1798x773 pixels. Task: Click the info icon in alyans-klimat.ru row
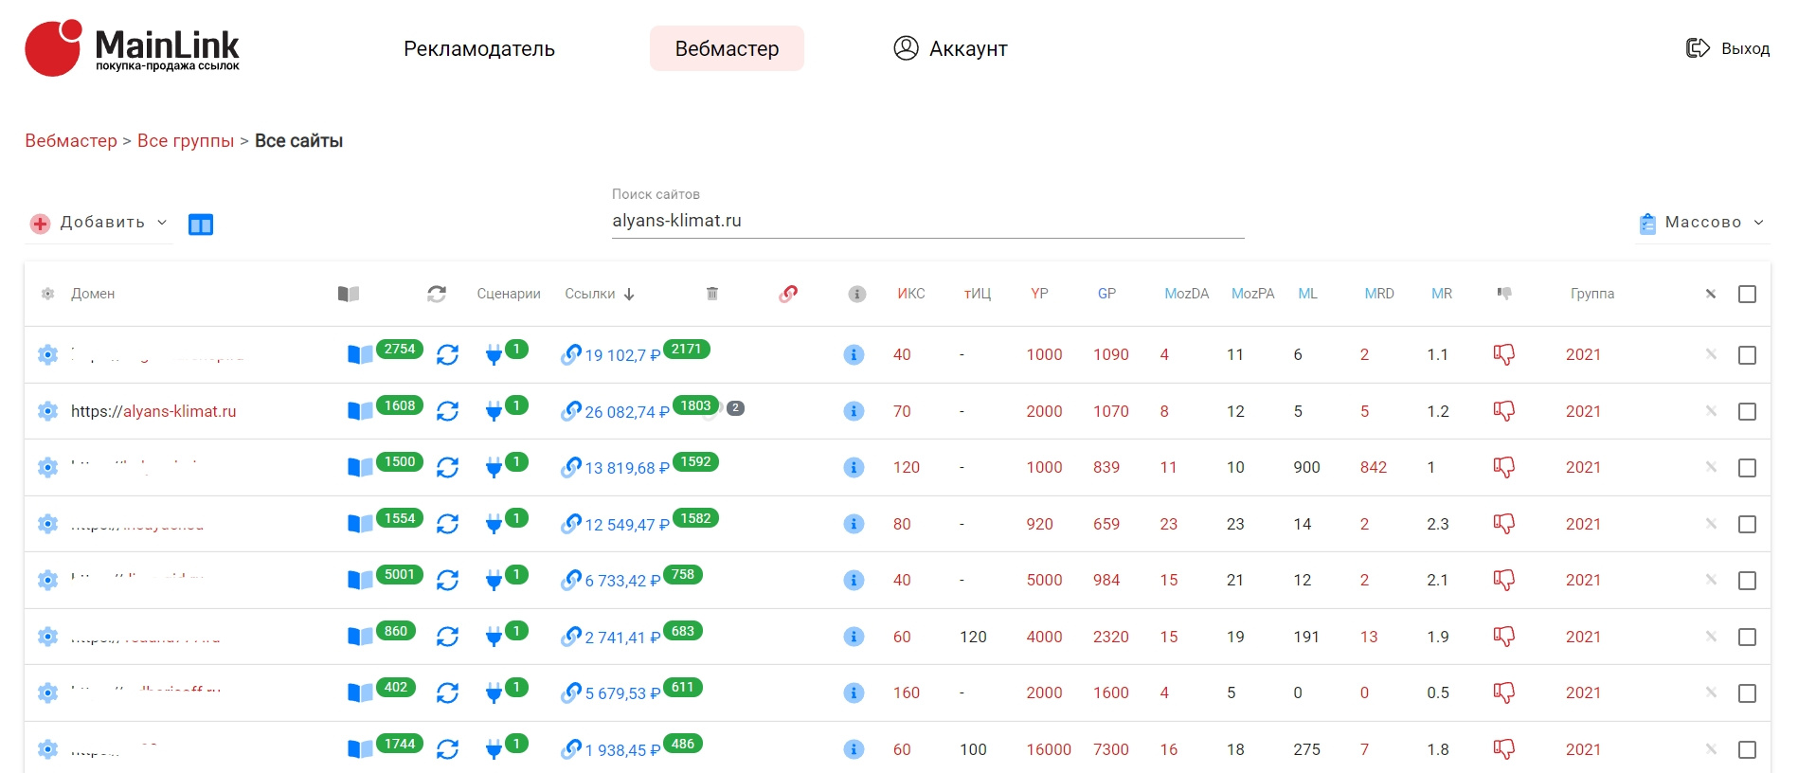[x=854, y=411]
